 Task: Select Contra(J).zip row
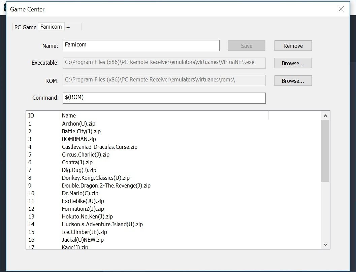[174, 162]
